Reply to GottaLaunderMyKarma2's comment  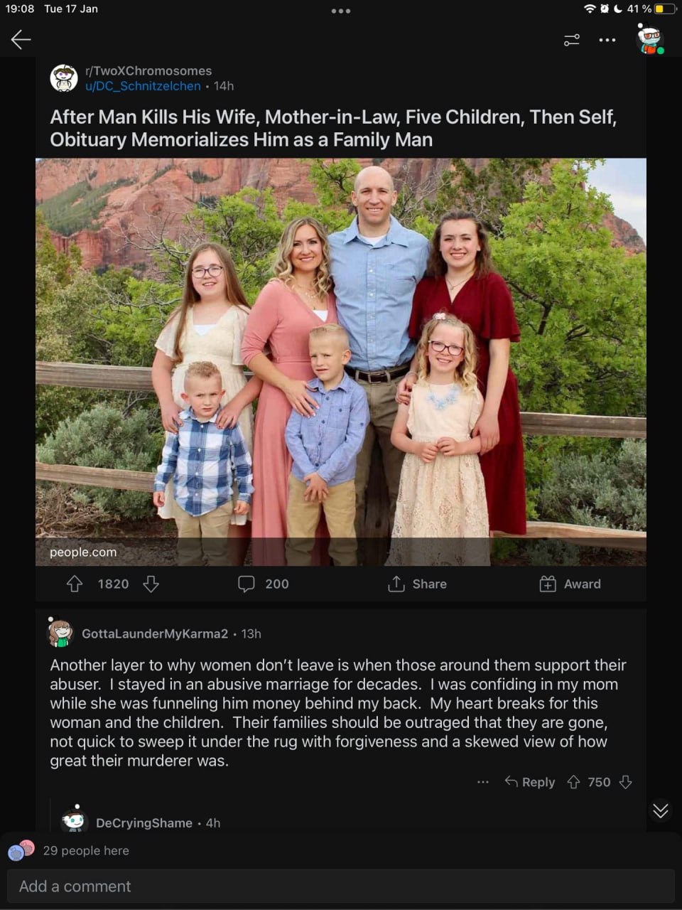[x=530, y=782]
